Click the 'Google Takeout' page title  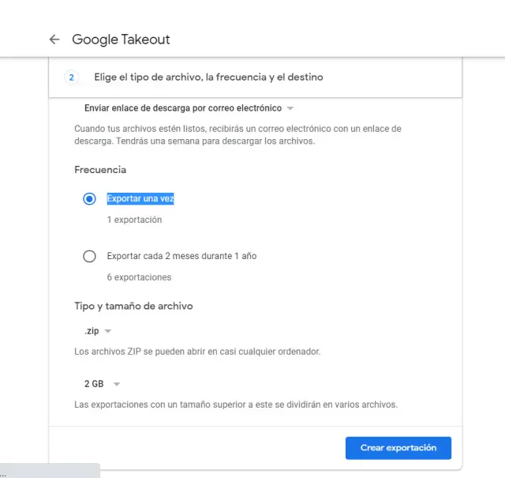tap(121, 40)
